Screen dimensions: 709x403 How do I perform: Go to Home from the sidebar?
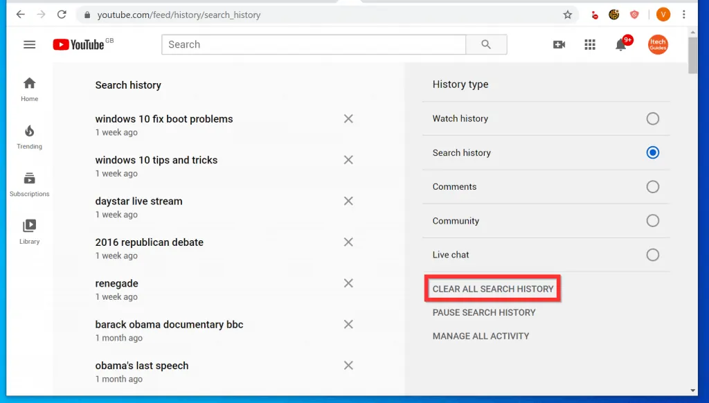[29, 88]
